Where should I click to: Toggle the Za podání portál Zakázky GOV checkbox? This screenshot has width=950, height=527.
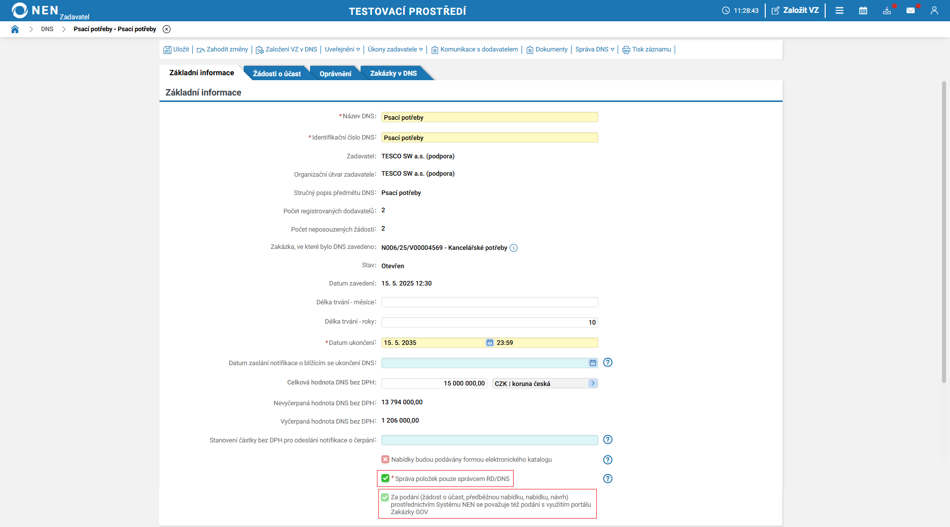click(x=385, y=497)
